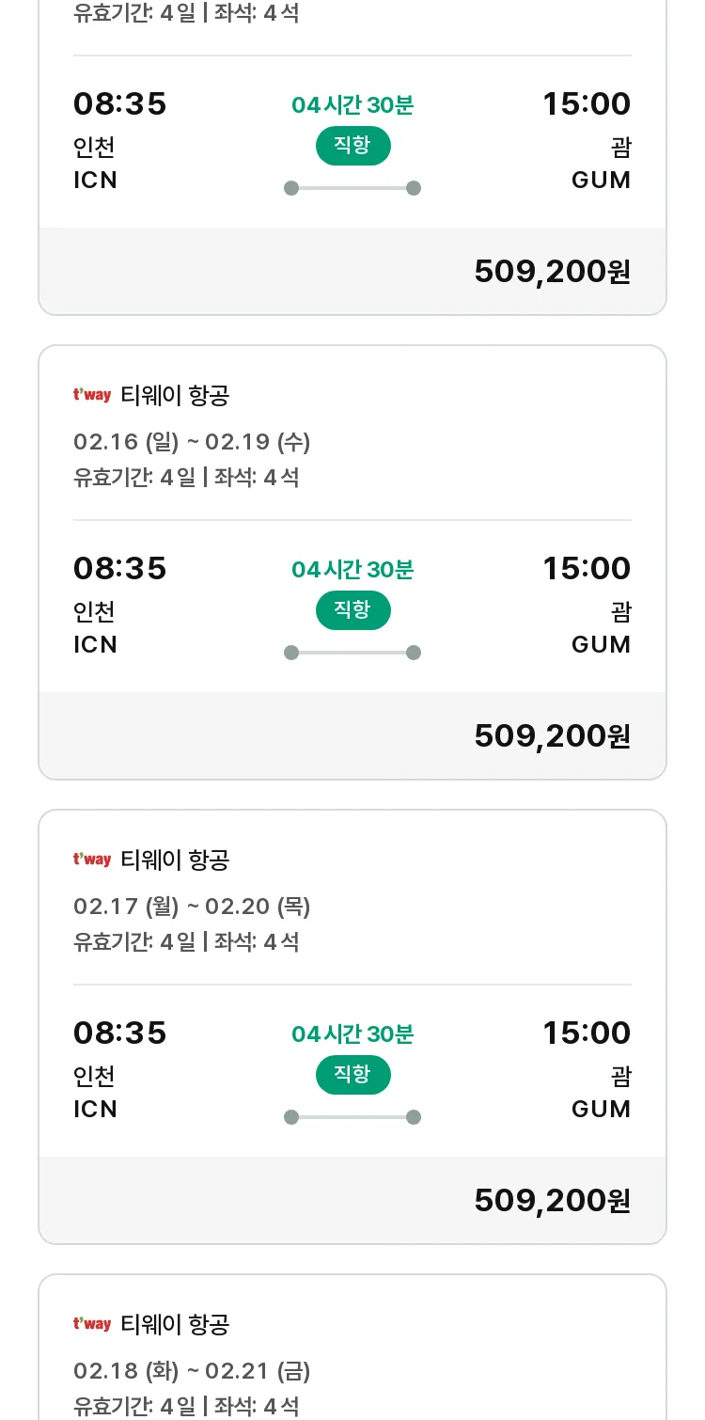Tap 티웨이 항공 name on the 02.16 card
The height and width of the screenshot is (1420, 705).
176,396
